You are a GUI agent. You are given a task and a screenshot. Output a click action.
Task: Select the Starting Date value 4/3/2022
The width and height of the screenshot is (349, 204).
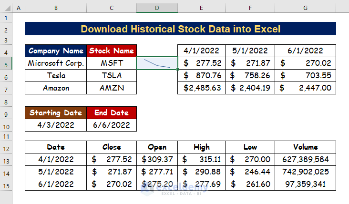(x=56, y=125)
